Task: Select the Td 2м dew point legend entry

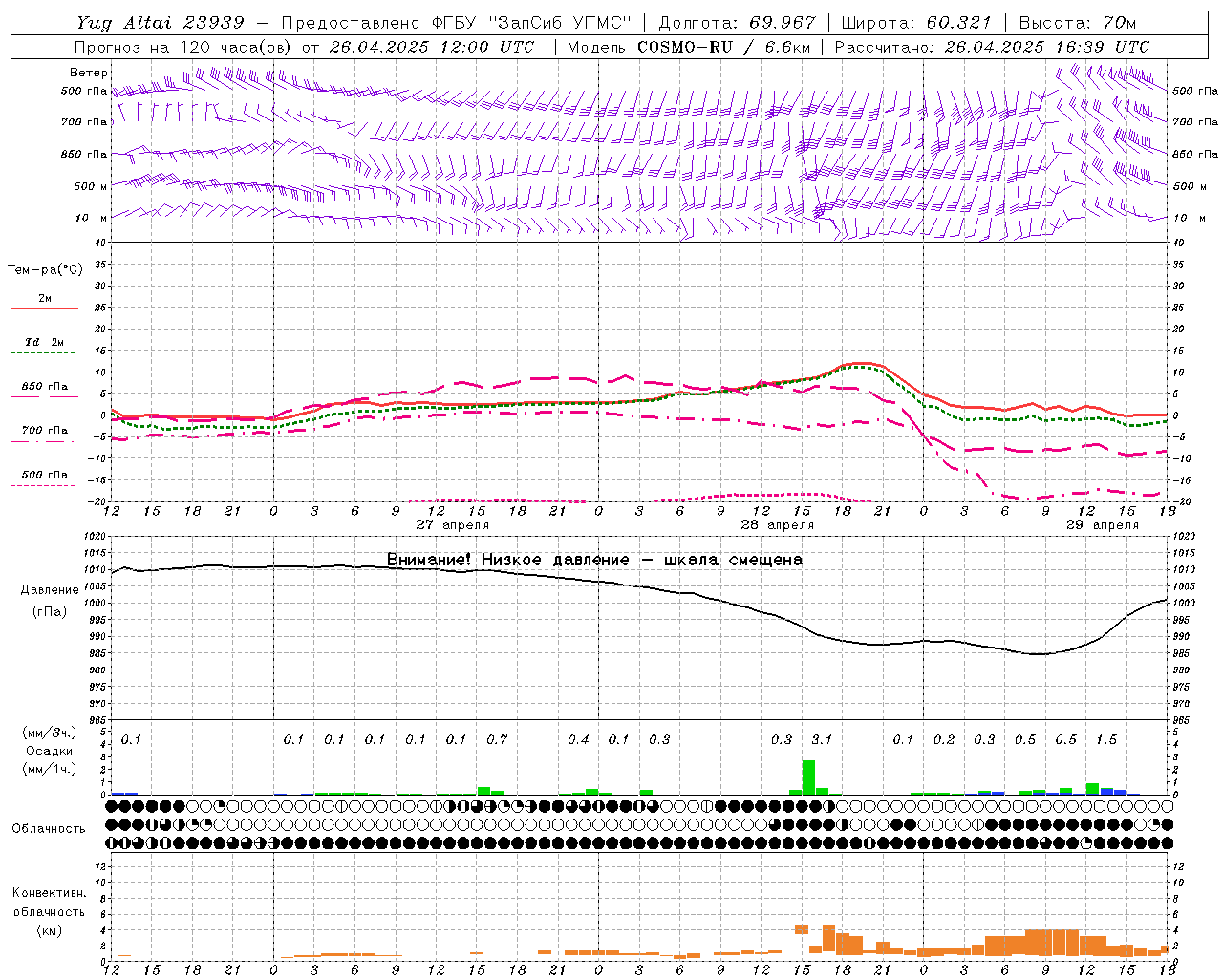Action: [x=45, y=342]
